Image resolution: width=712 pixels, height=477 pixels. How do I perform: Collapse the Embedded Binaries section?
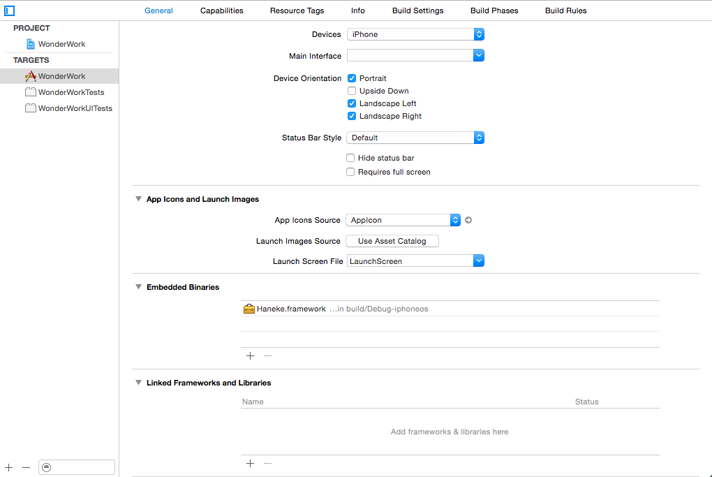[138, 287]
